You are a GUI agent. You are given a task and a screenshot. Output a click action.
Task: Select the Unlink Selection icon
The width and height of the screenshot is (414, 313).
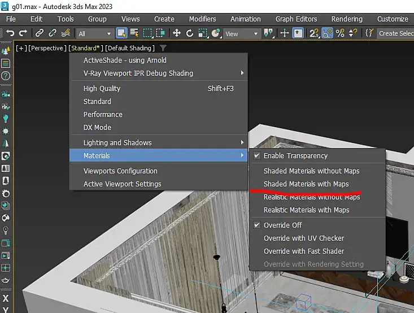(x=53, y=33)
